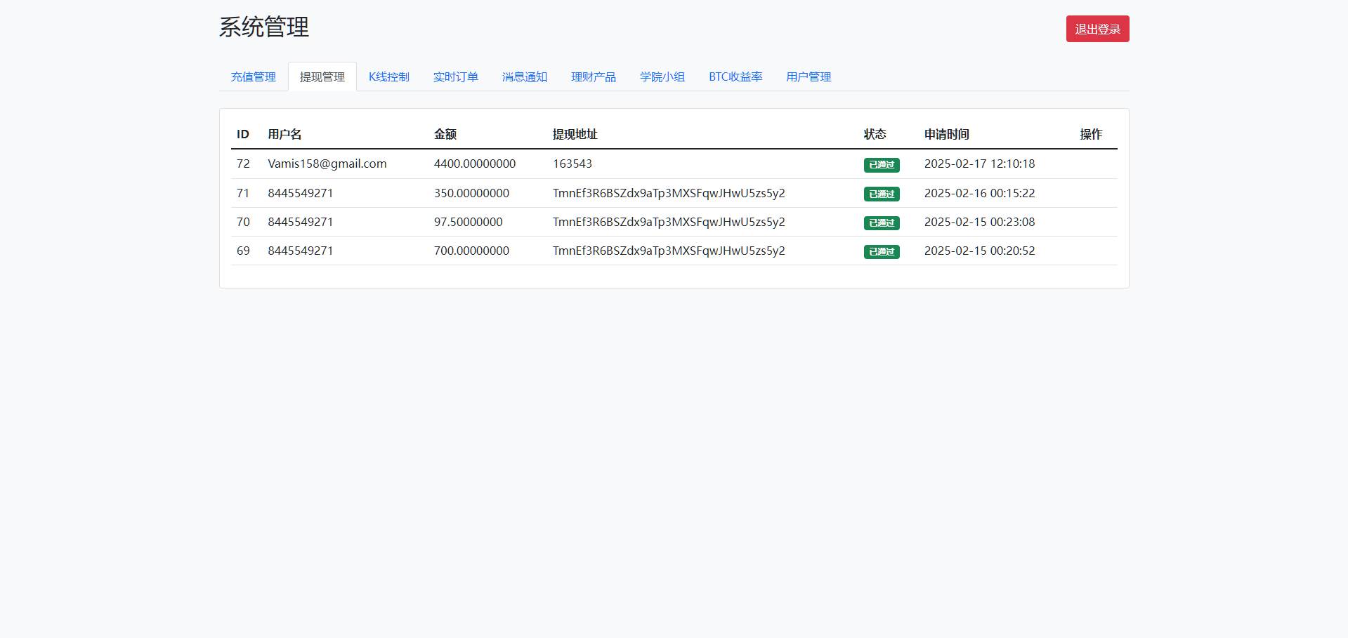Switch to the 学院小组 tab
This screenshot has width=1348, height=638.
pyautogui.click(x=662, y=77)
